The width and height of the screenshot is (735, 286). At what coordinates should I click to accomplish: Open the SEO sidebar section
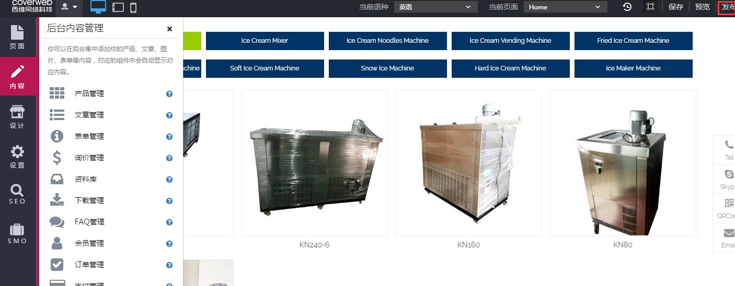click(x=18, y=195)
